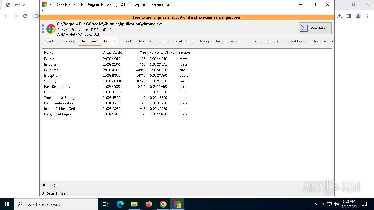Open Chrome's three-dot menu icon

(x=368, y=16)
